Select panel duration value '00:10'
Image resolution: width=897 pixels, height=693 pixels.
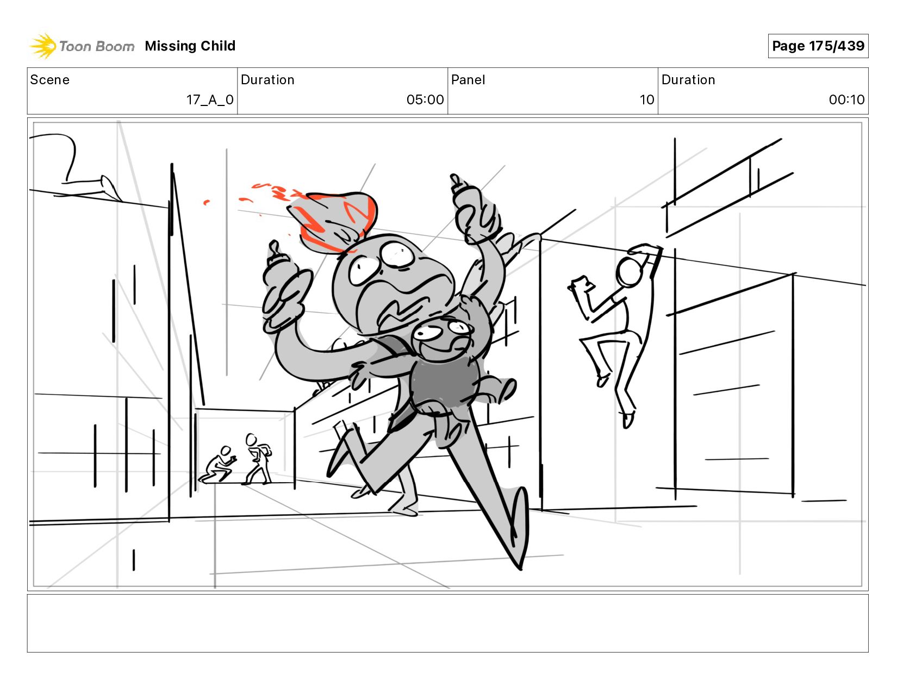click(846, 99)
